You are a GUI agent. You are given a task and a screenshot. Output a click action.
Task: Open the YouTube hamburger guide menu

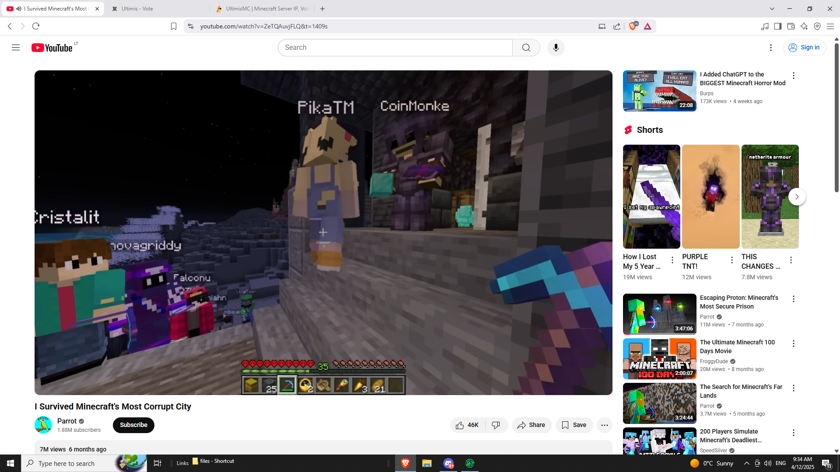(x=16, y=48)
